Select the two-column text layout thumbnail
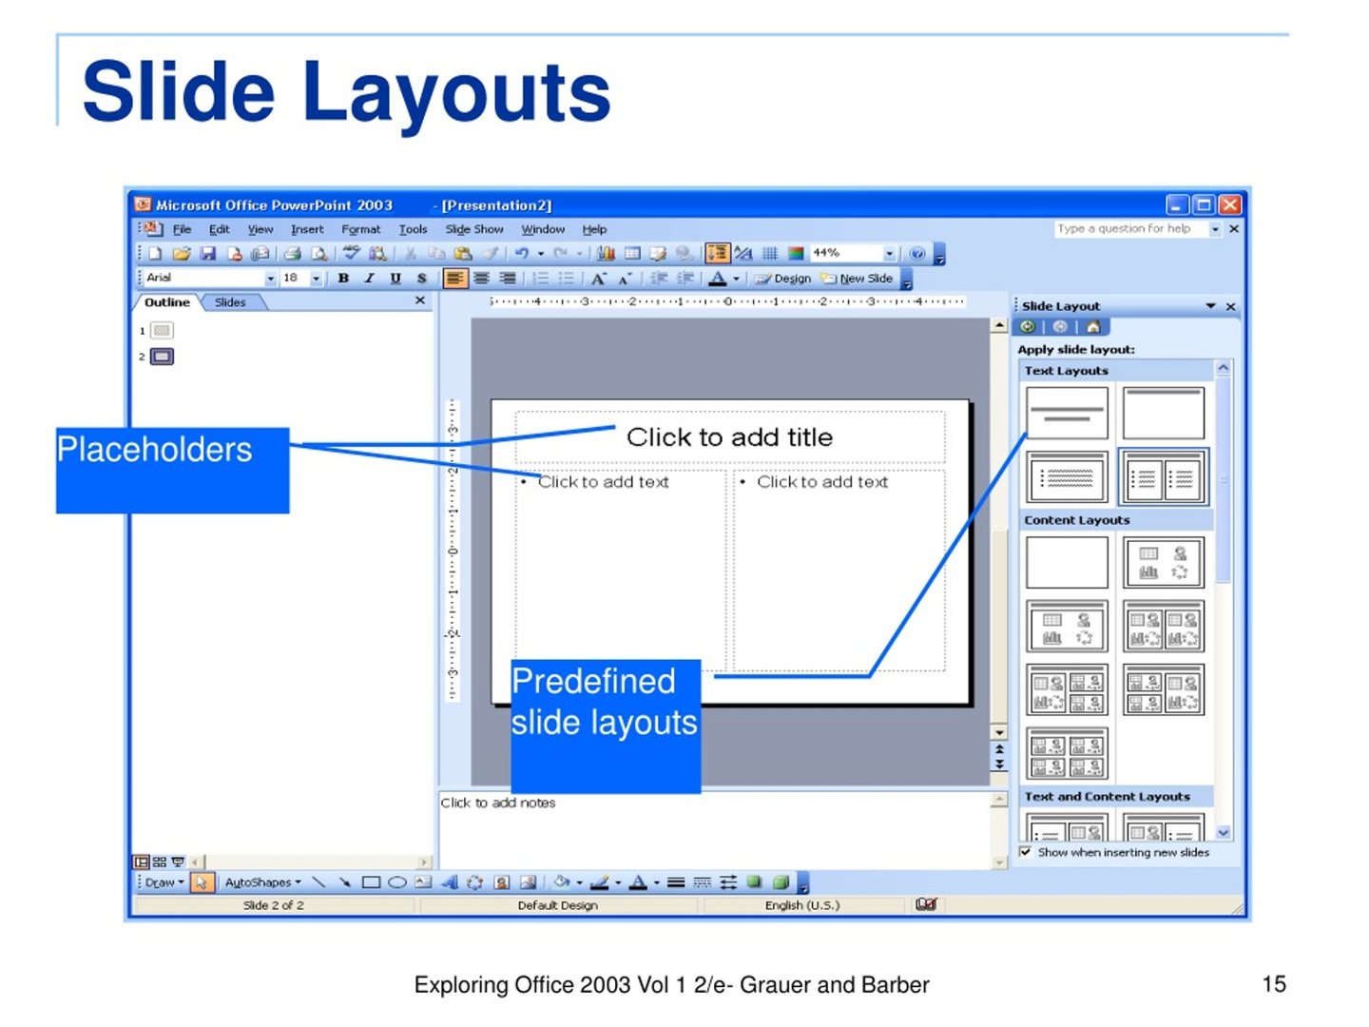1369x1027 pixels. (1164, 476)
